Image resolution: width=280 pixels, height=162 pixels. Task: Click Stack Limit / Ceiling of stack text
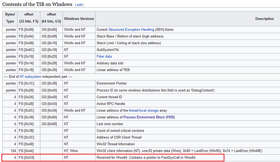click(129, 43)
